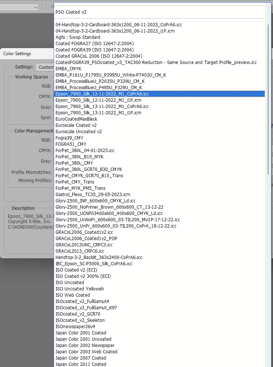Pick ISOcoated_v2_FullGamut_K97 profile

click(x=159, y=308)
